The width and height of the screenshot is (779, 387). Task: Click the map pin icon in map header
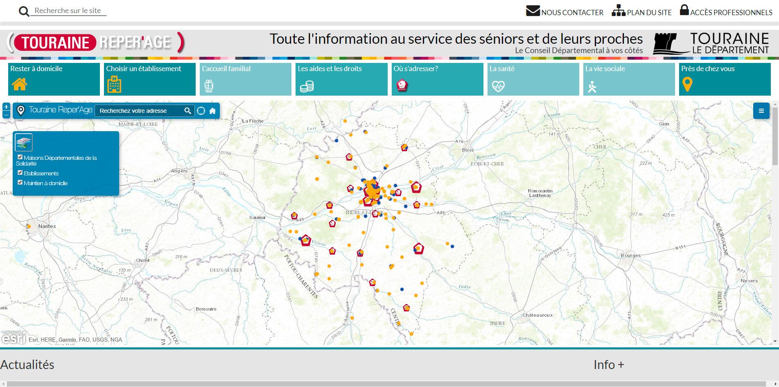(21, 110)
